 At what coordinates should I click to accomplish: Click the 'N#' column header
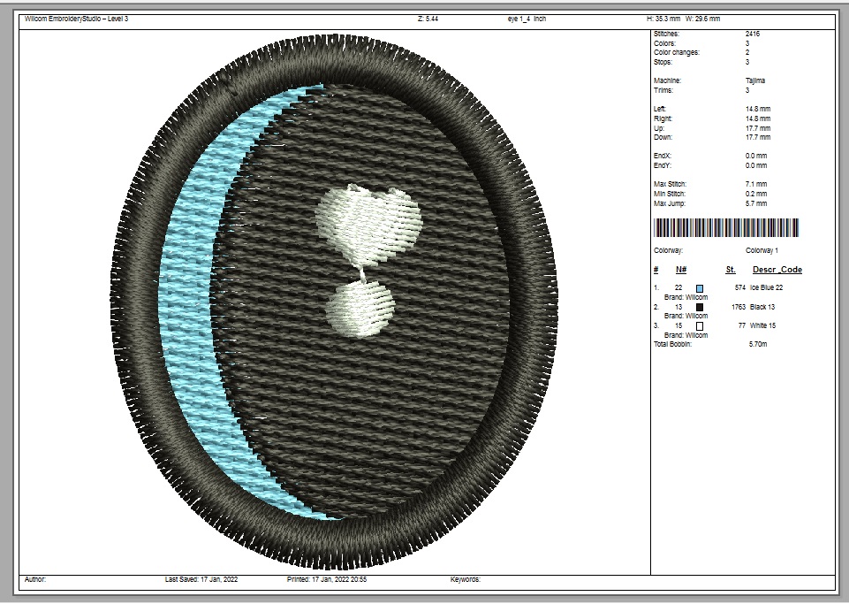(x=681, y=270)
